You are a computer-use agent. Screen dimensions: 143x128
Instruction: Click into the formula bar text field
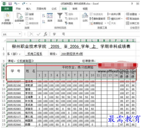point(95,34)
